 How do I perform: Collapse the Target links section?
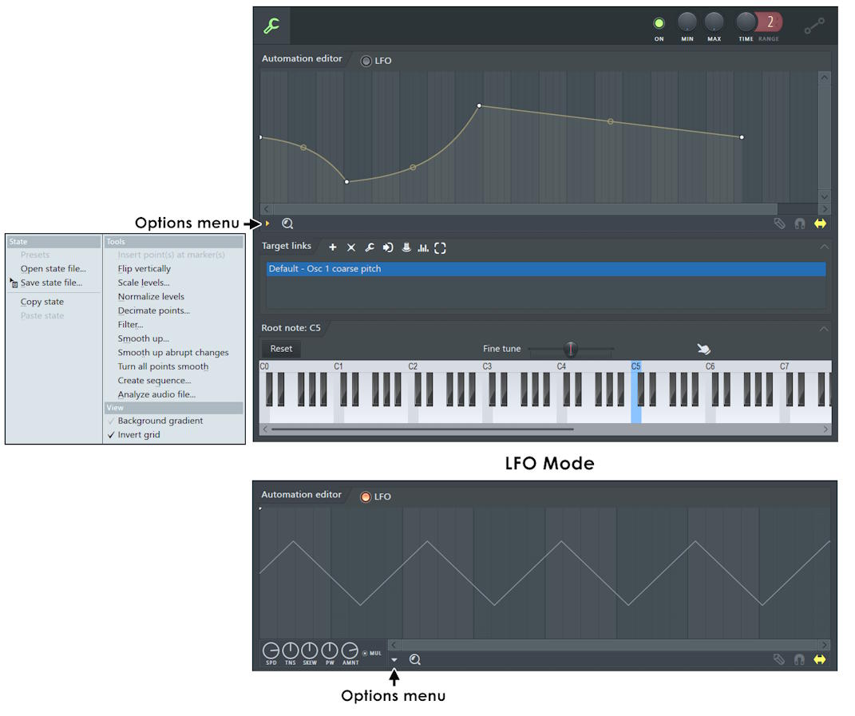click(824, 247)
